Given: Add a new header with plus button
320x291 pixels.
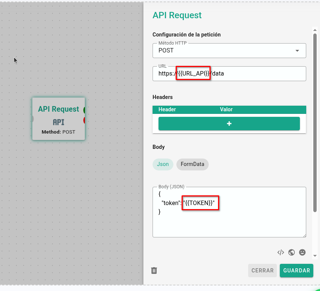Looking at the screenshot, I should coord(229,124).
